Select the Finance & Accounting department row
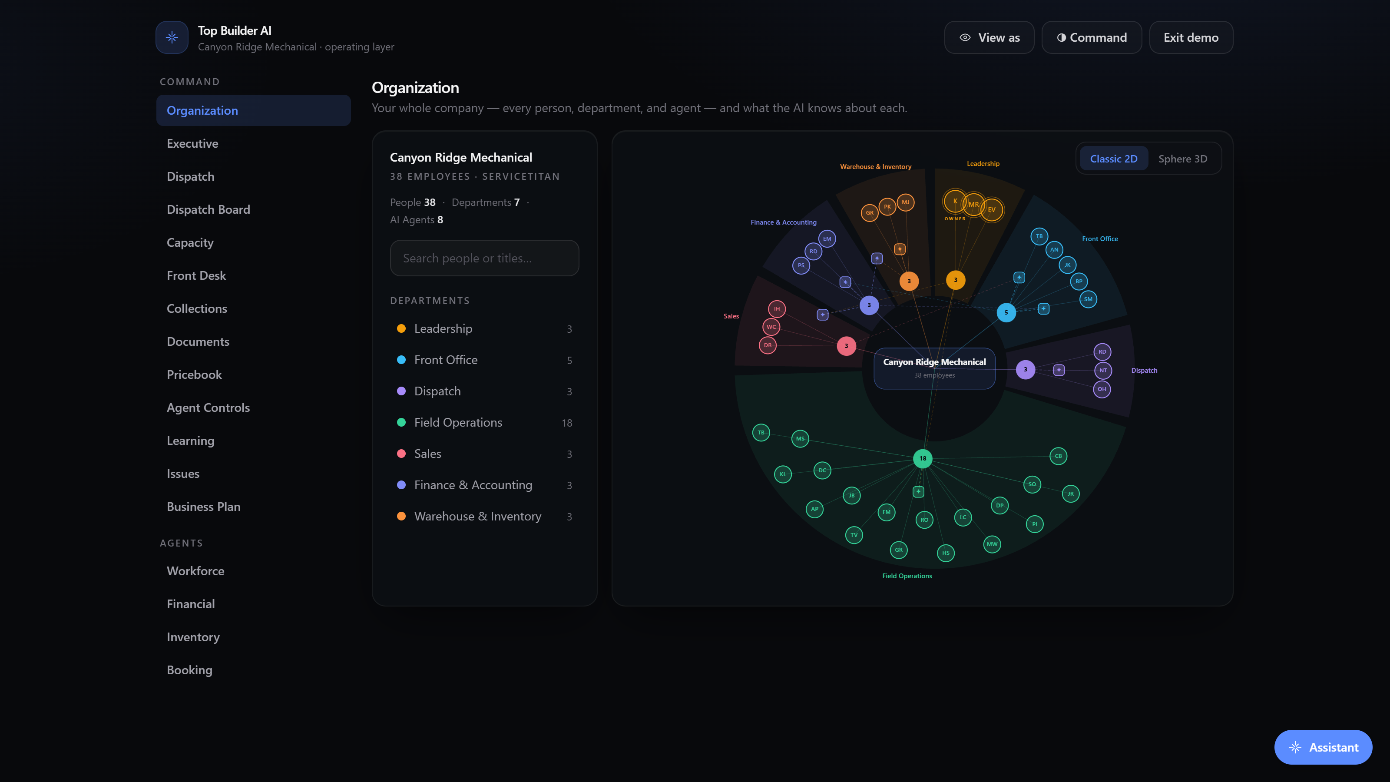 click(x=484, y=485)
